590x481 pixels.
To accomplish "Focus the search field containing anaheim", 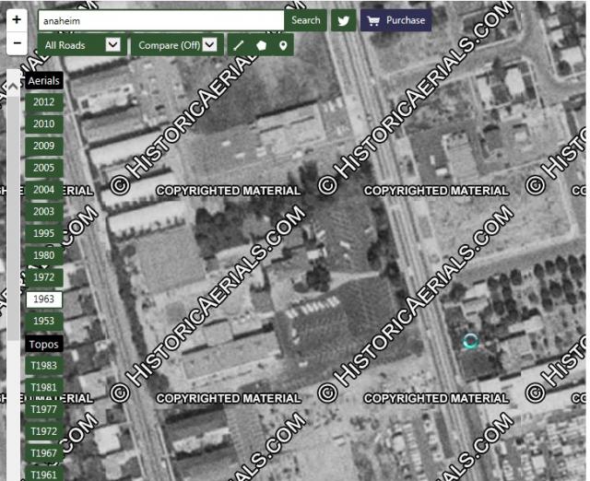I will click(160, 20).
